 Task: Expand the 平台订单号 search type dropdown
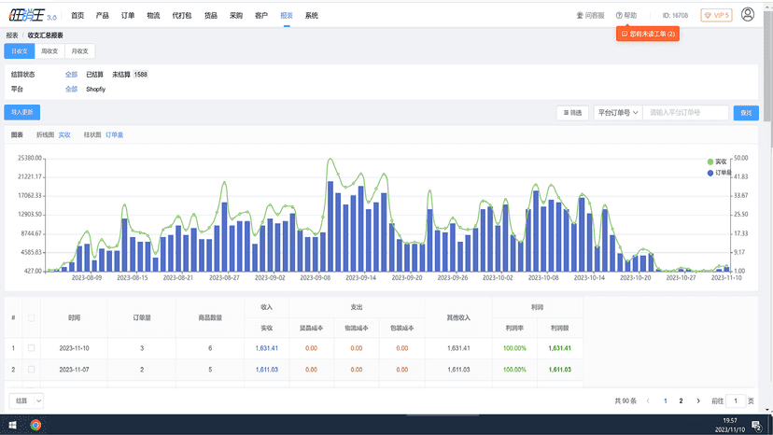618,113
